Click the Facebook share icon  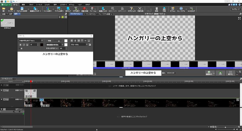point(232,5)
